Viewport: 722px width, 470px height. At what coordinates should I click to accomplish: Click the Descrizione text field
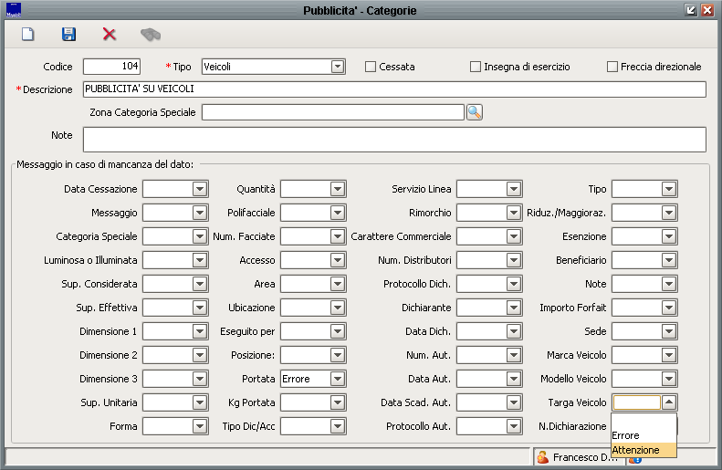393,89
